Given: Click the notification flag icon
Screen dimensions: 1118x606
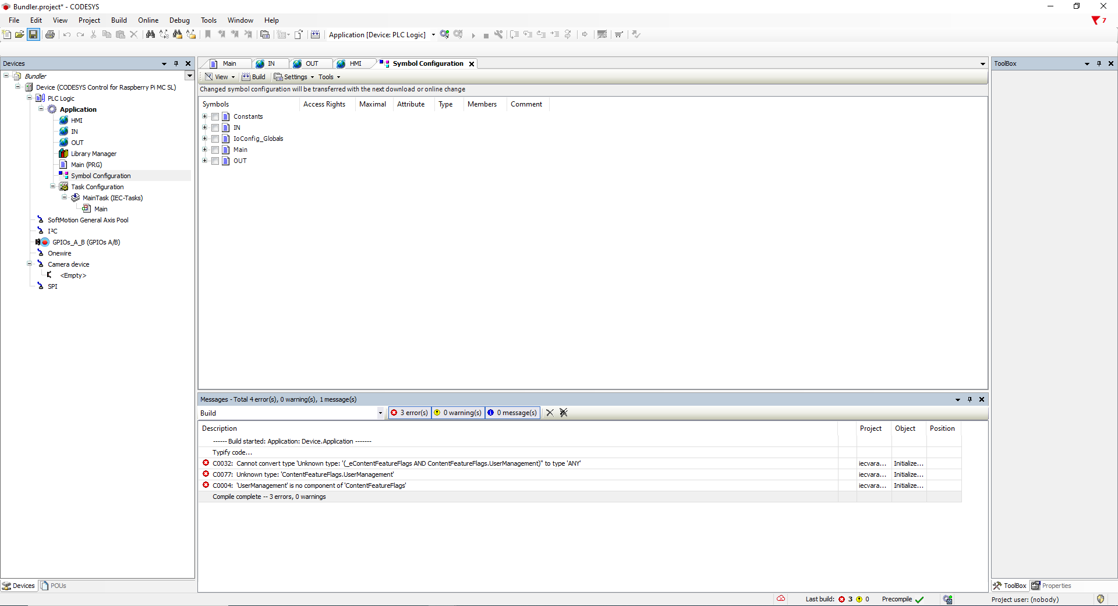Looking at the screenshot, I should click(x=1096, y=20).
